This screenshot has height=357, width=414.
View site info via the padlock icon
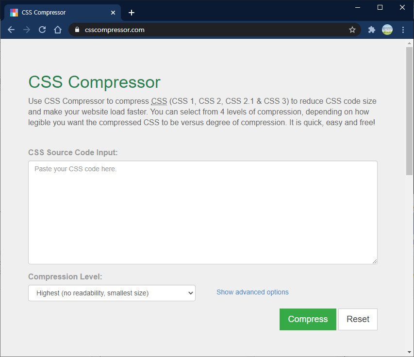click(77, 30)
